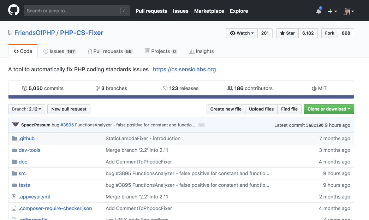Viewport: 369px width, 220px height.
Task: Expand the plus create-new menu
Action: click(332, 11)
